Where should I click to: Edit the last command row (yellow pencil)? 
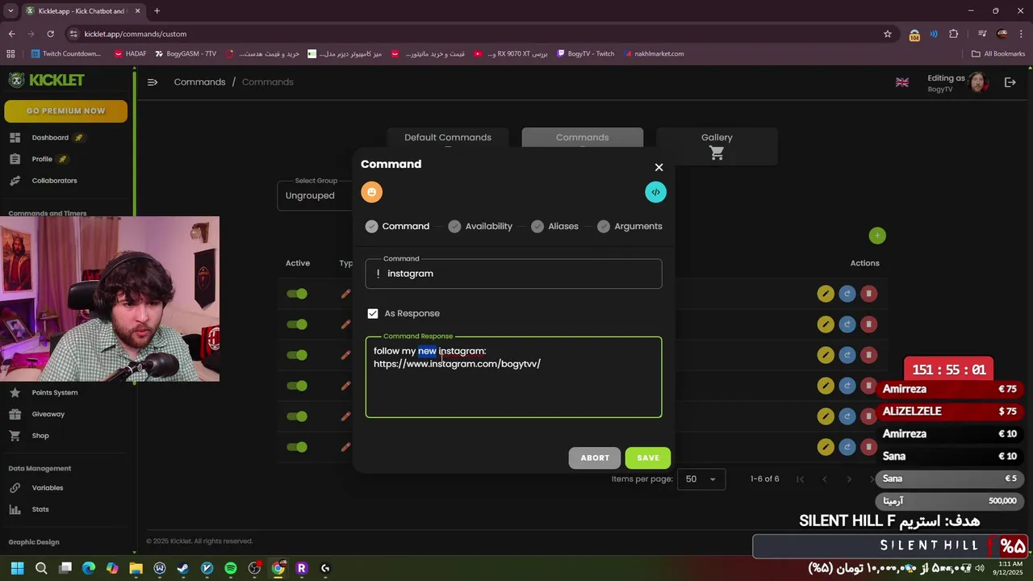click(825, 447)
